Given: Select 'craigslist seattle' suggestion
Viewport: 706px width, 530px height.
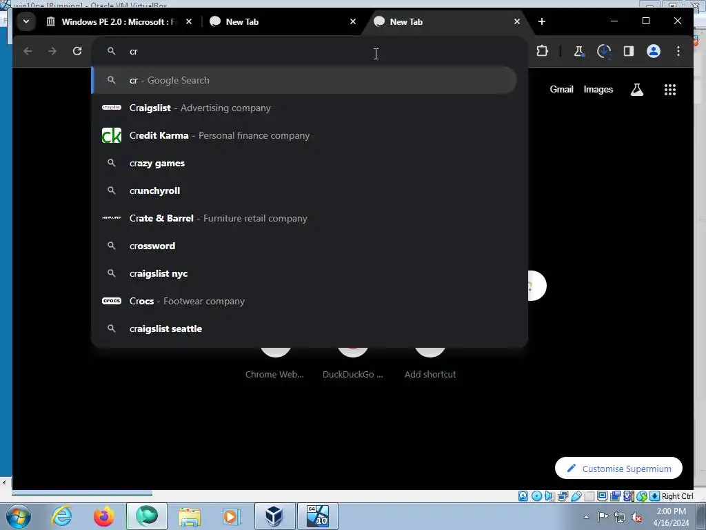Looking at the screenshot, I should tap(304, 328).
